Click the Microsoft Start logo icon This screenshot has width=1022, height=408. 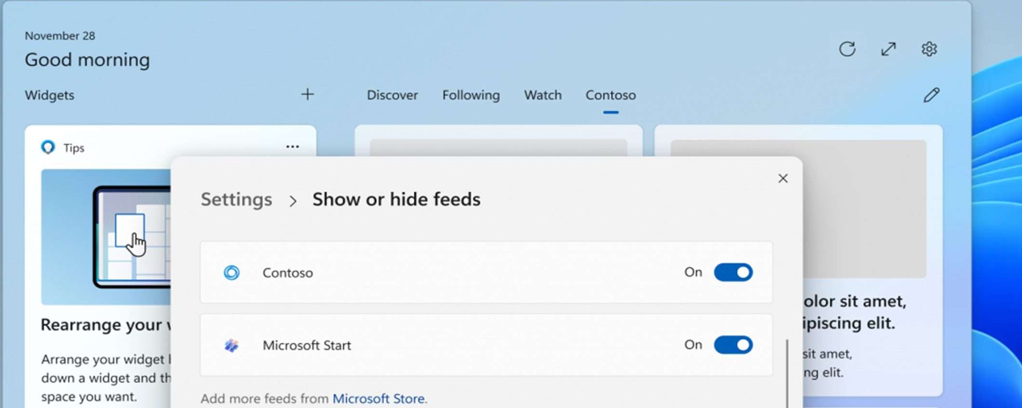pyautogui.click(x=231, y=345)
